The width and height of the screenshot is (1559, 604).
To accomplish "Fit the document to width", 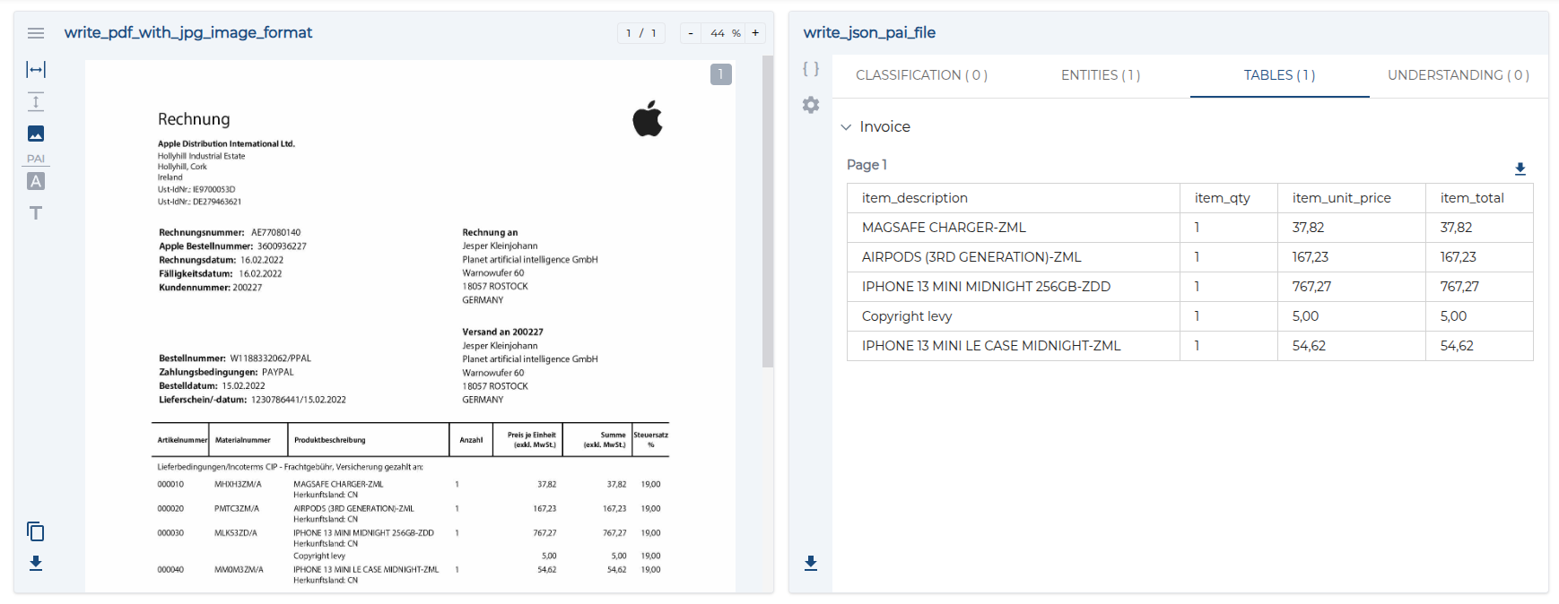I will (36, 69).
